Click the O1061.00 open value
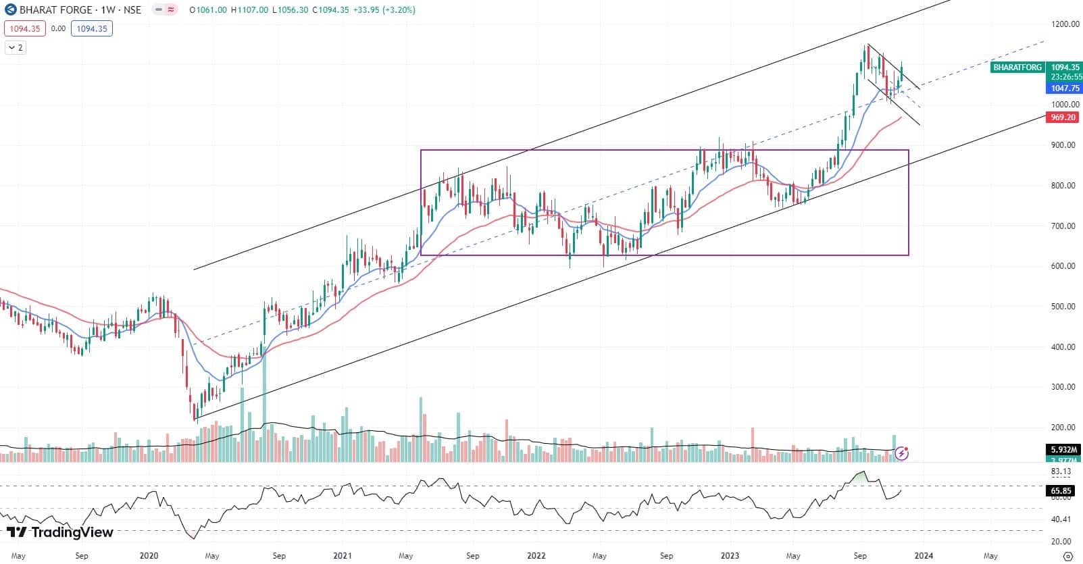This screenshot has height=564, width=1083. [x=208, y=10]
